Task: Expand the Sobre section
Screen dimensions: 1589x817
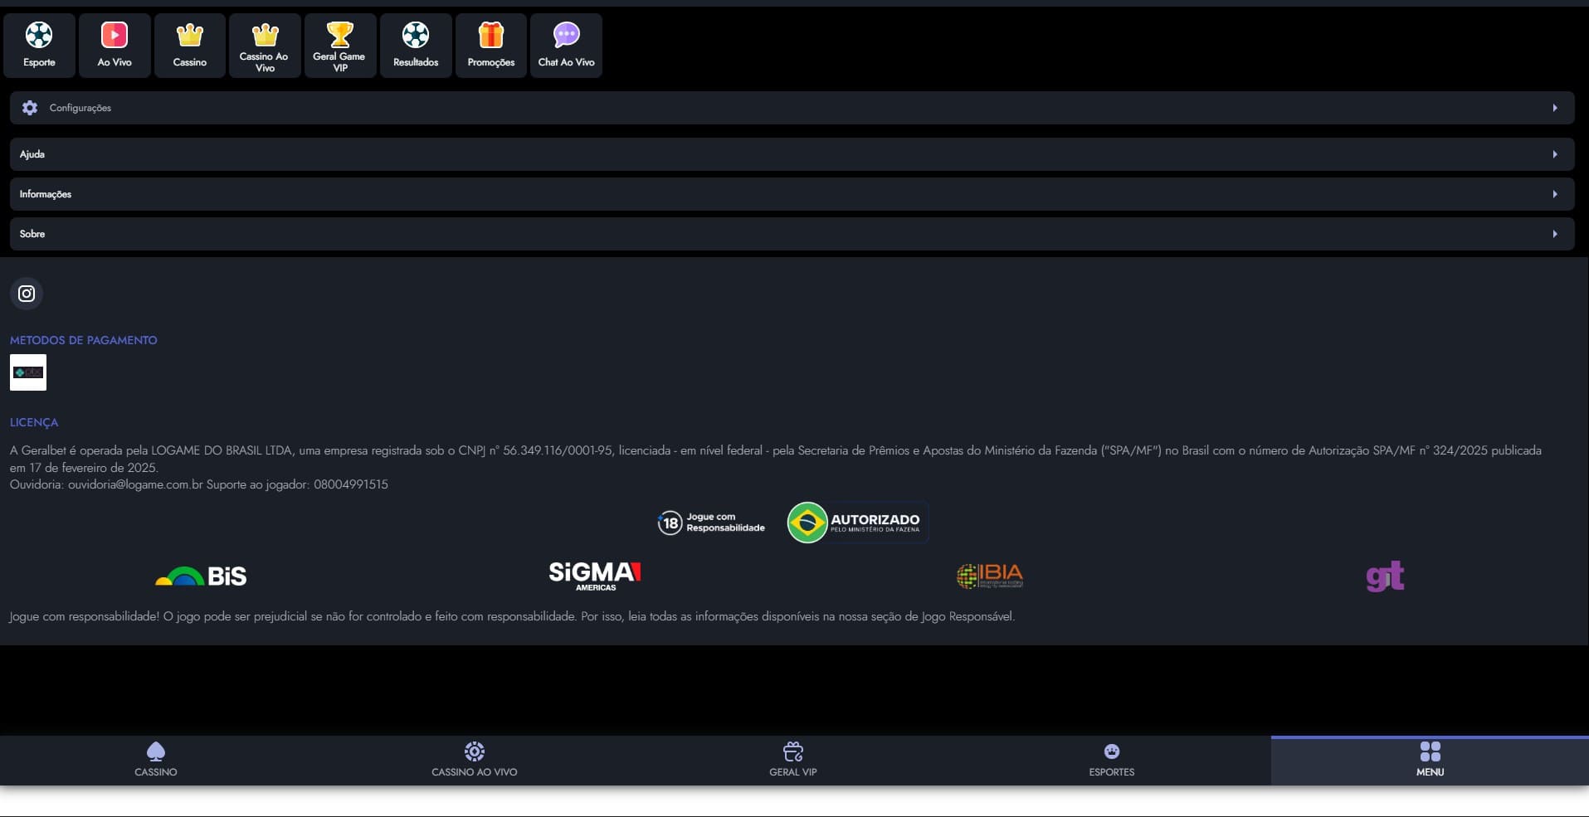Action: point(792,234)
